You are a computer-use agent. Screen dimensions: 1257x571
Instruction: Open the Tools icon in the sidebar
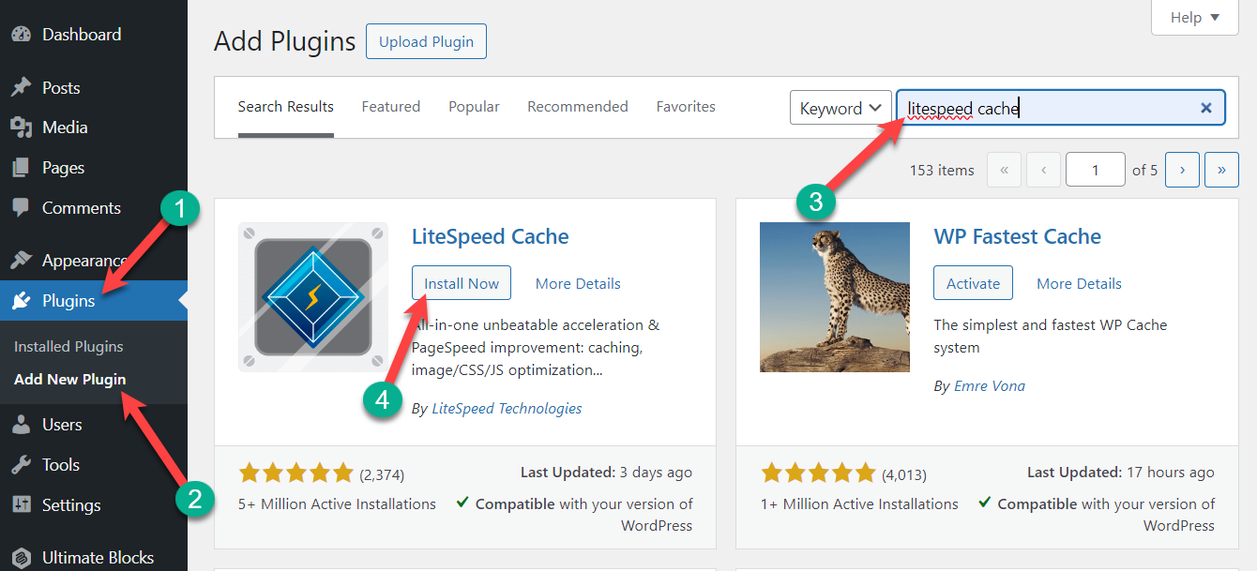tap(21, 464)
